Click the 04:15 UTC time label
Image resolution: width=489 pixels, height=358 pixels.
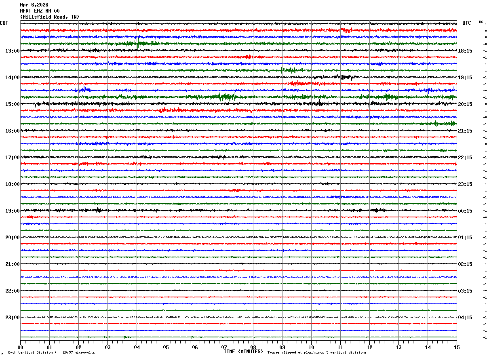click(465, 317)
